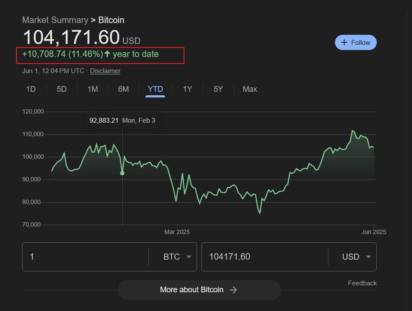Click the arrow next to More about Bitcoin
This screenshot has height=311, width=412.
click(233, 290)
